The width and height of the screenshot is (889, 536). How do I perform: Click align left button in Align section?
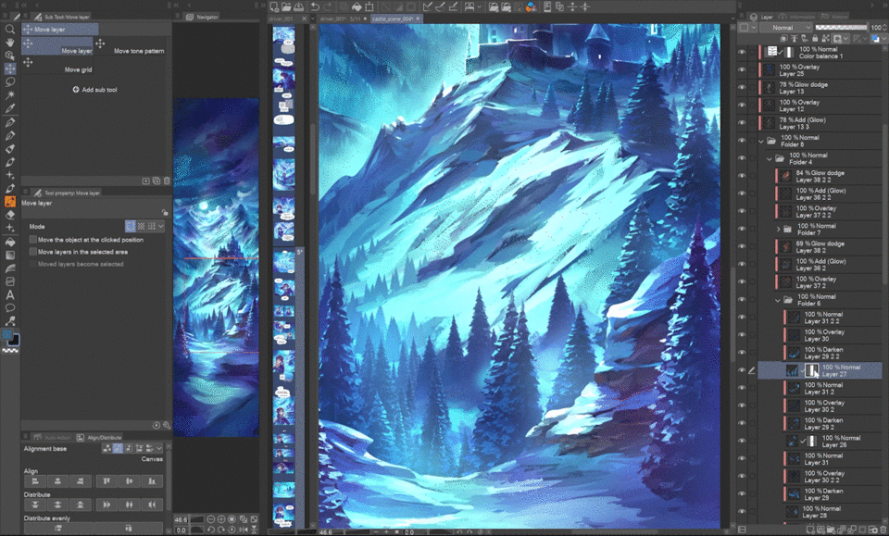click(35, 481)
